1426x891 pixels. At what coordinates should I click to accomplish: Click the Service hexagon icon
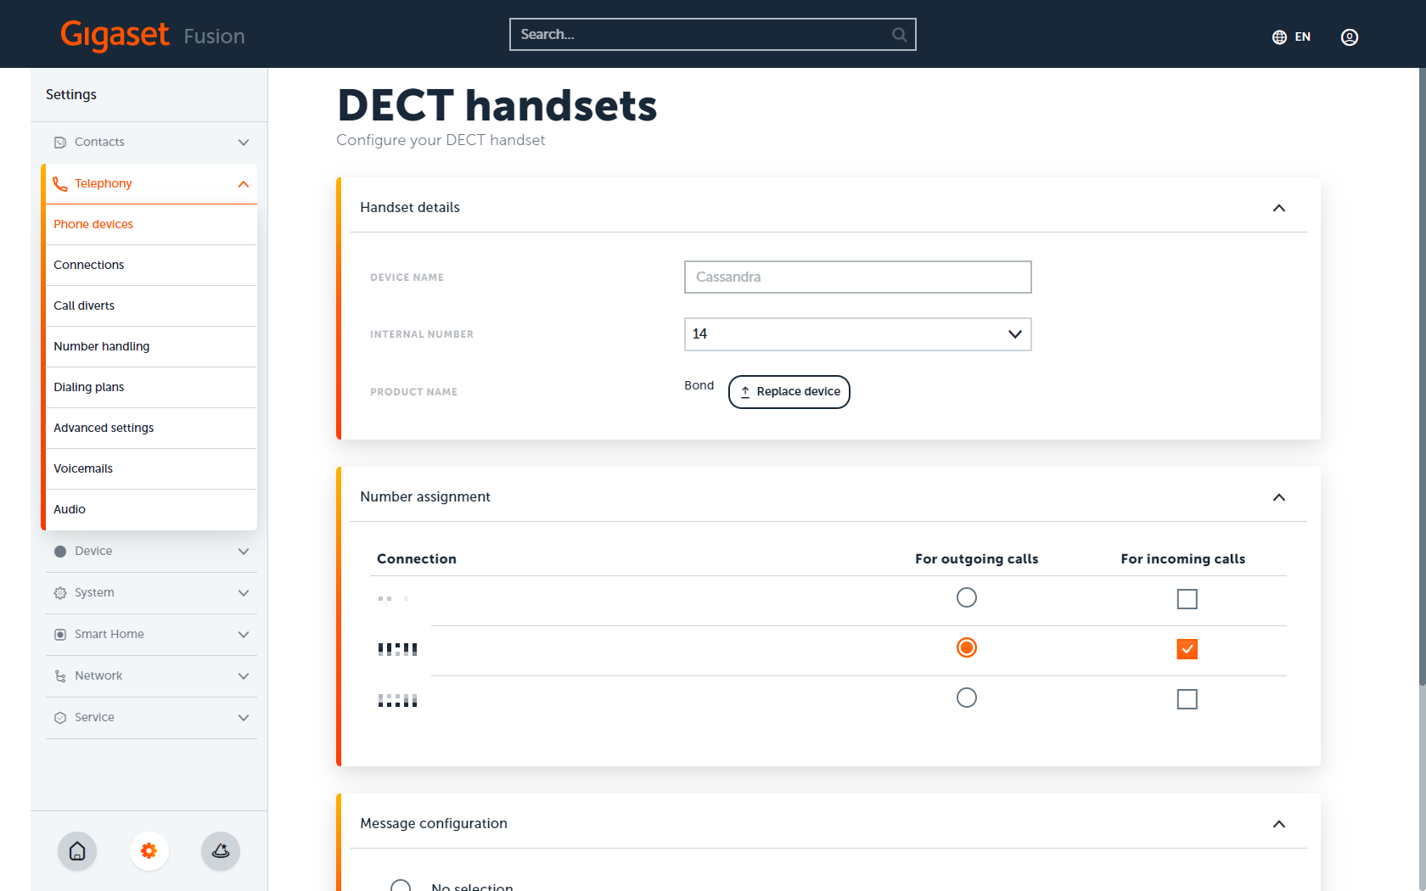click(60, 718)
